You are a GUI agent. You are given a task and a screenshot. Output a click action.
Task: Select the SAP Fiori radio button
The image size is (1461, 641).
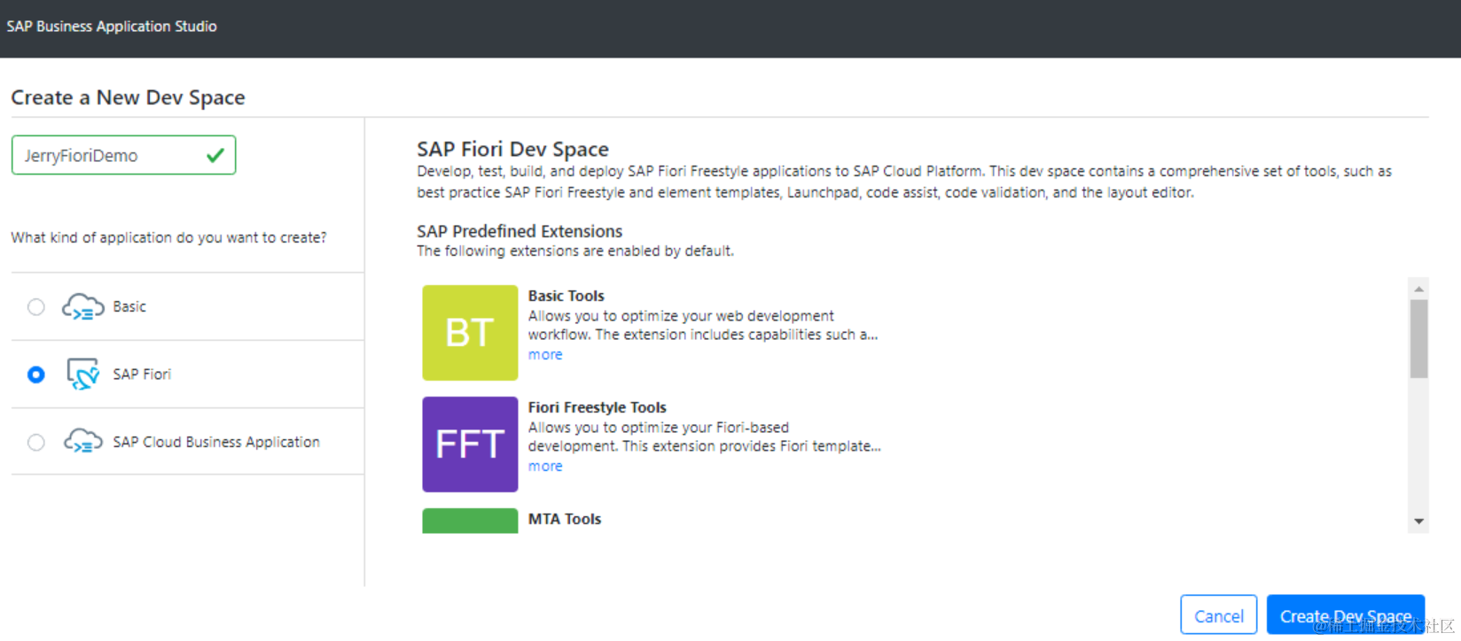pos(35,375)
